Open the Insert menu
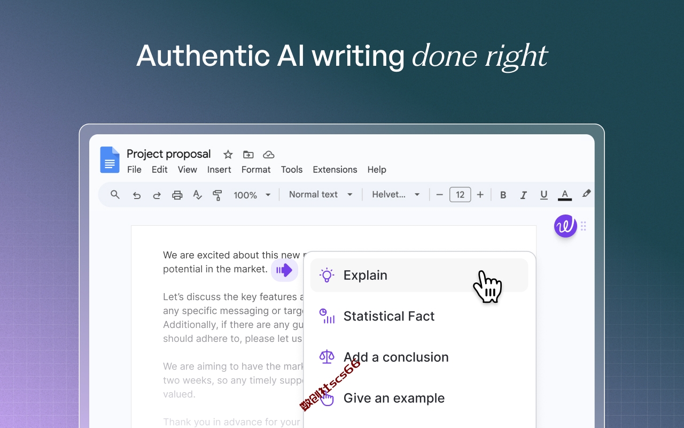The width and height of the screenshot is (684, 428). [x=219, y=170]
